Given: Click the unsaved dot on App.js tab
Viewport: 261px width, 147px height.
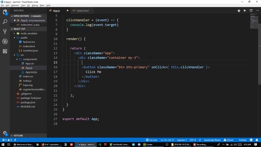Looking at the screenshot, I should [68, 11].
